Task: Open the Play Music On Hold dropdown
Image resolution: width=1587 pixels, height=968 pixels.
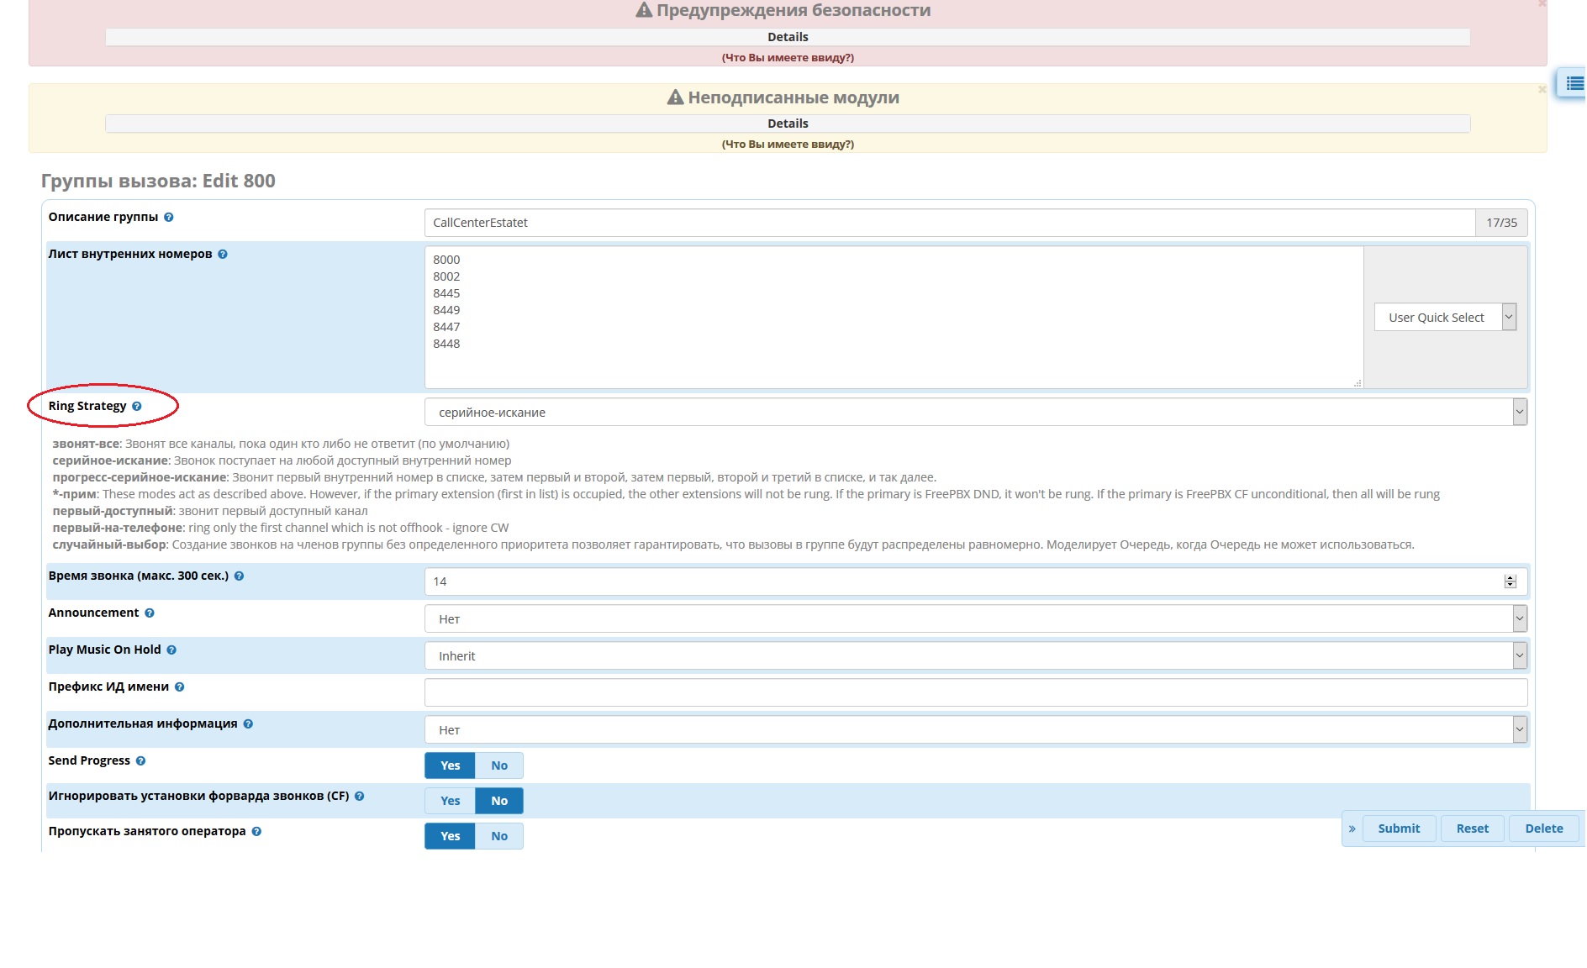Action: (x=975, y=656)
